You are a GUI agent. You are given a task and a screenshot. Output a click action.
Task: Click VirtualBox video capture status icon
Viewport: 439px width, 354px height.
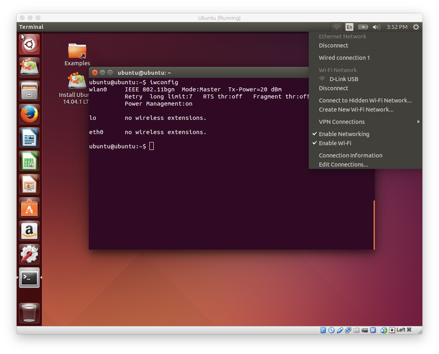(x=365, y=330)
